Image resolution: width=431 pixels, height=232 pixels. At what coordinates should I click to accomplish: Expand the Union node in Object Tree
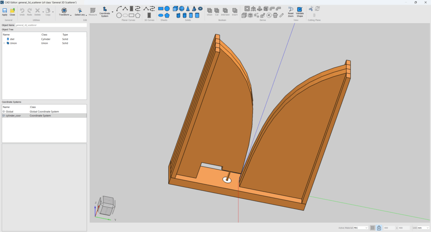tap(4, 43)
